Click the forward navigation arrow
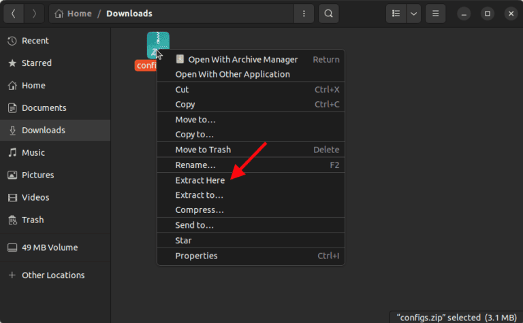The height and width of the screenshot is (323, 523). tap(35, 14)
